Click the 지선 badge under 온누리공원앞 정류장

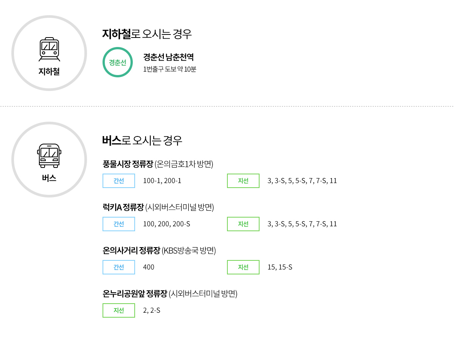point(119,310)
